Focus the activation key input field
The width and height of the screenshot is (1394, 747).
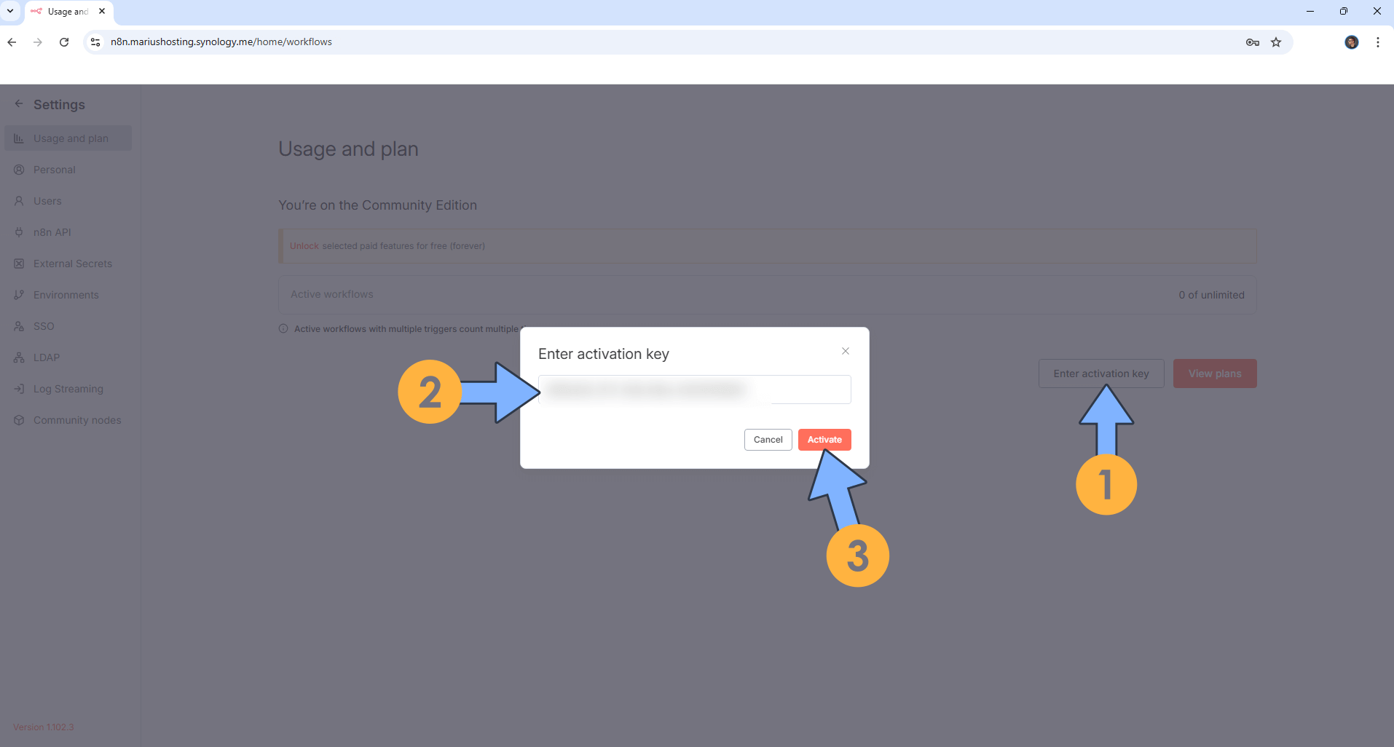pos(695,390)
